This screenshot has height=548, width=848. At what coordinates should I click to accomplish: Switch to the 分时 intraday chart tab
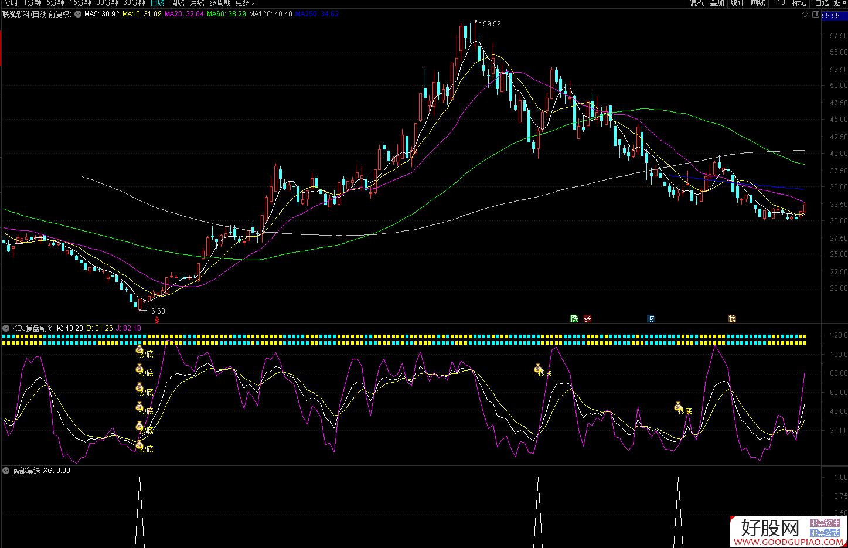(11, 3)
